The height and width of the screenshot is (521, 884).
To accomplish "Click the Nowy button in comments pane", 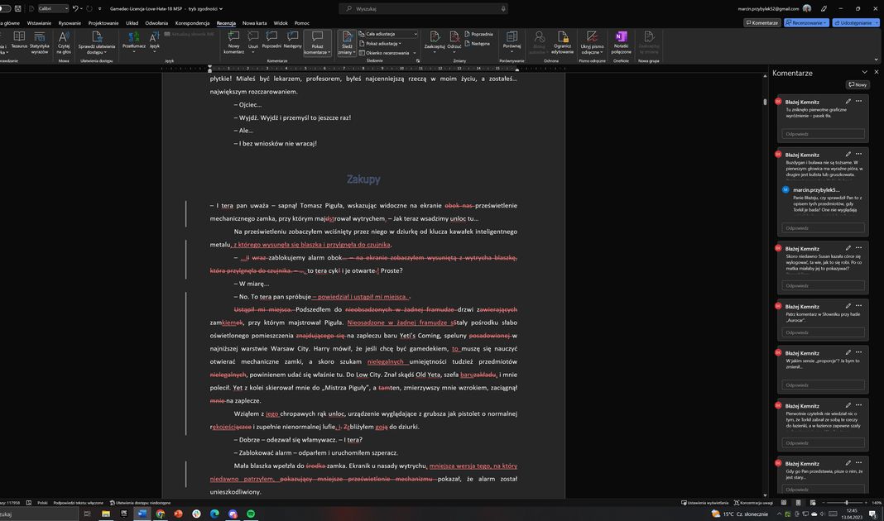I will tap(858, 84).
